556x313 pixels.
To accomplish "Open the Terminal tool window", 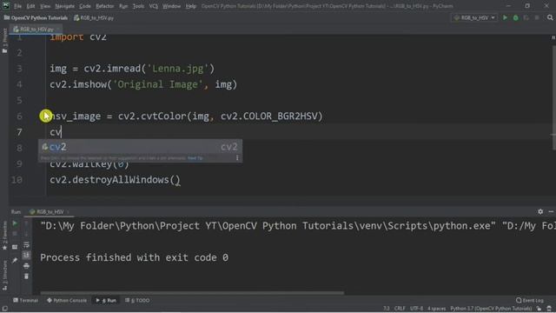I will (25, 300).
